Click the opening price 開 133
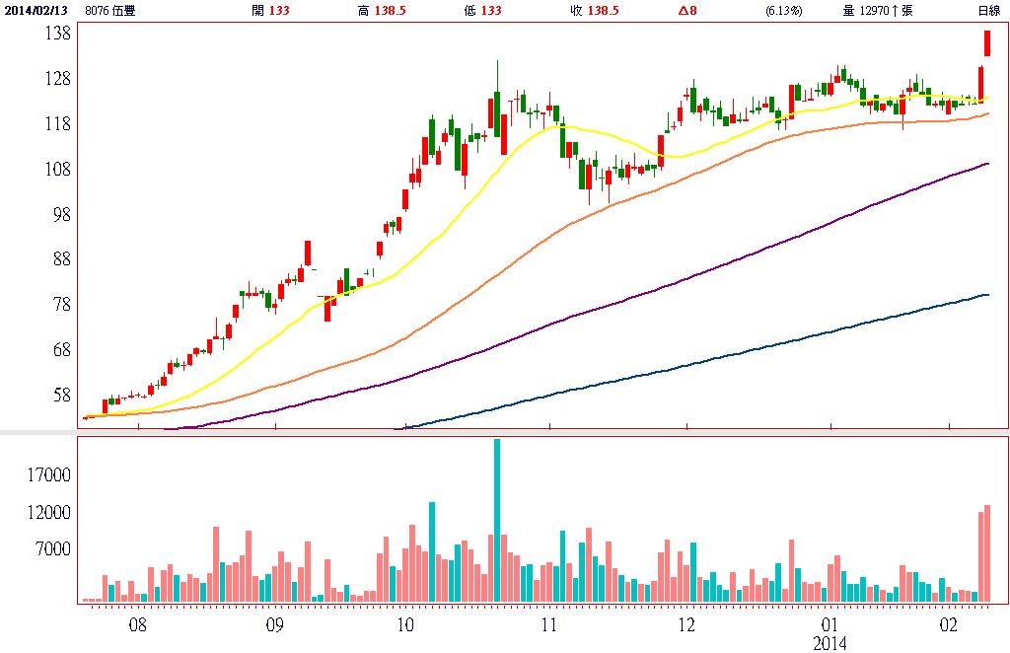Viewport: 1010px width, 653px height. coord(271,11)
